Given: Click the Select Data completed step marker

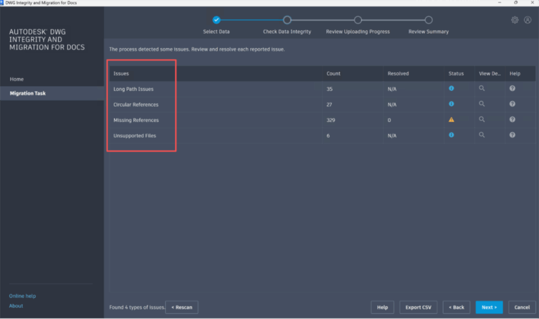Looking at the screenshot, I should [216, 20].
